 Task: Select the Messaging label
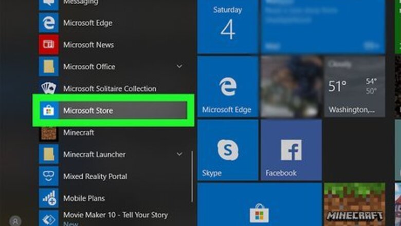coord(81,2)
